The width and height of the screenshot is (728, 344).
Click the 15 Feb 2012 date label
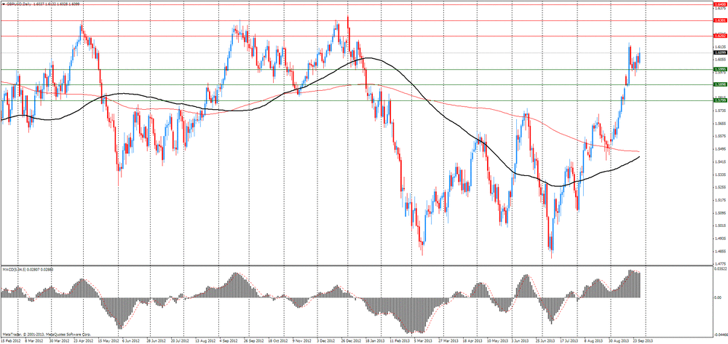coord(12,340)
